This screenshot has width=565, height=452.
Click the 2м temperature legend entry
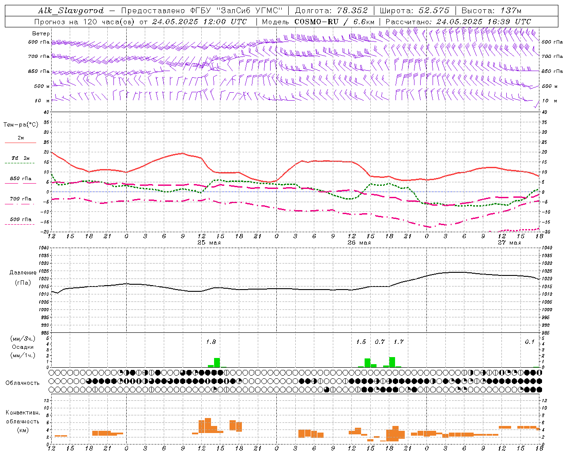click(21, 138)
